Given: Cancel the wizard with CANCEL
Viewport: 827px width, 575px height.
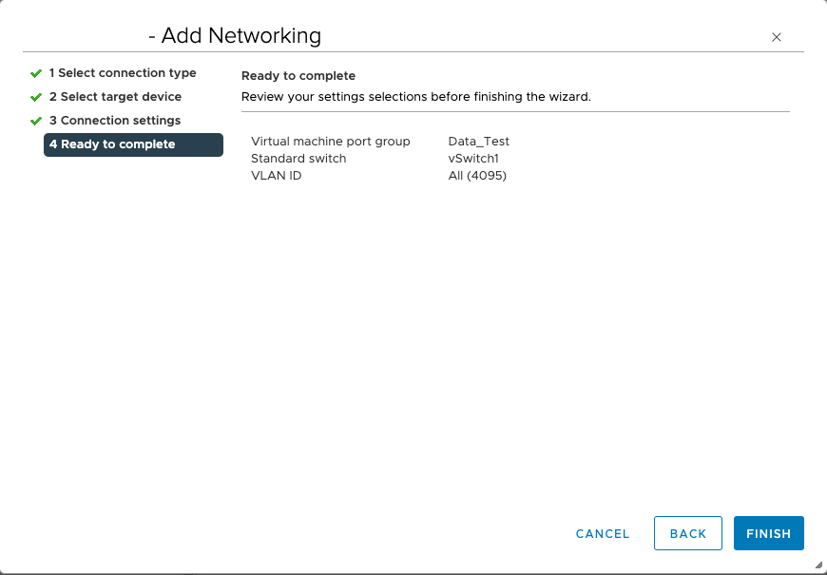Looking at the screenshot, I should [603, 534].
